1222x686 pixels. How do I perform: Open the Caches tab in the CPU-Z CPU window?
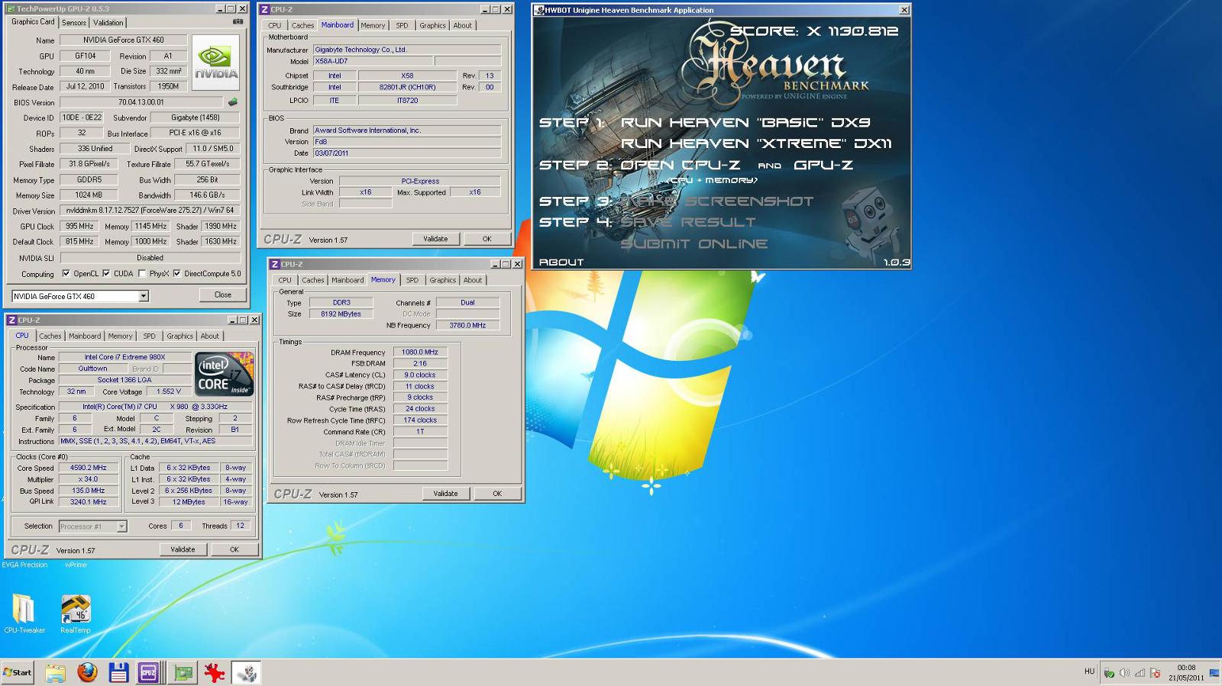pyautogui.click(x=50, y=336)
